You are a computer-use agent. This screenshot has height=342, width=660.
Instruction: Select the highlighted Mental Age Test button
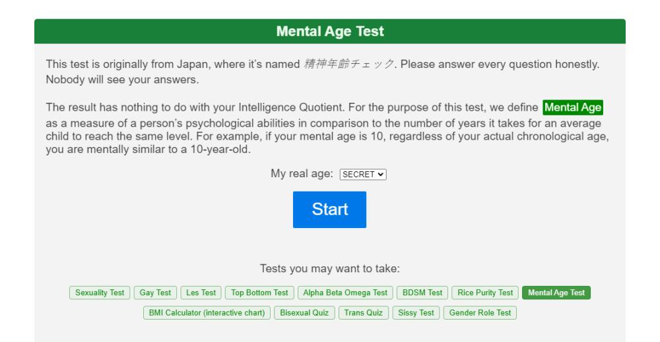(556, 293)
